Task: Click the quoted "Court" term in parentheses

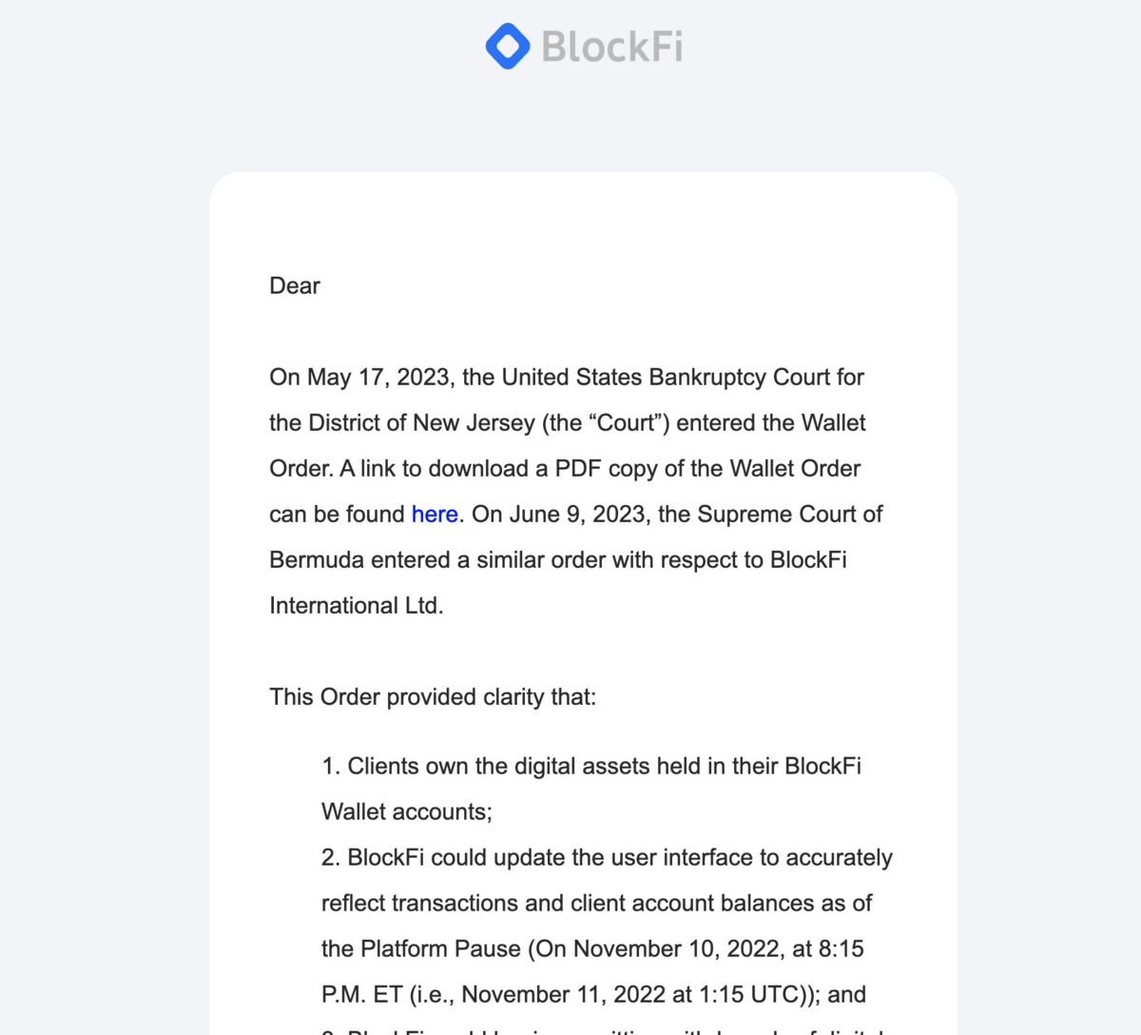Action: [x=626, y=423]
